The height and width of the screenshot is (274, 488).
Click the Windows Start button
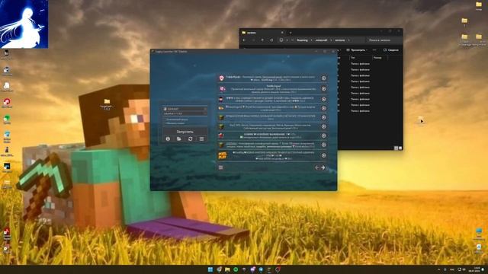210,269
